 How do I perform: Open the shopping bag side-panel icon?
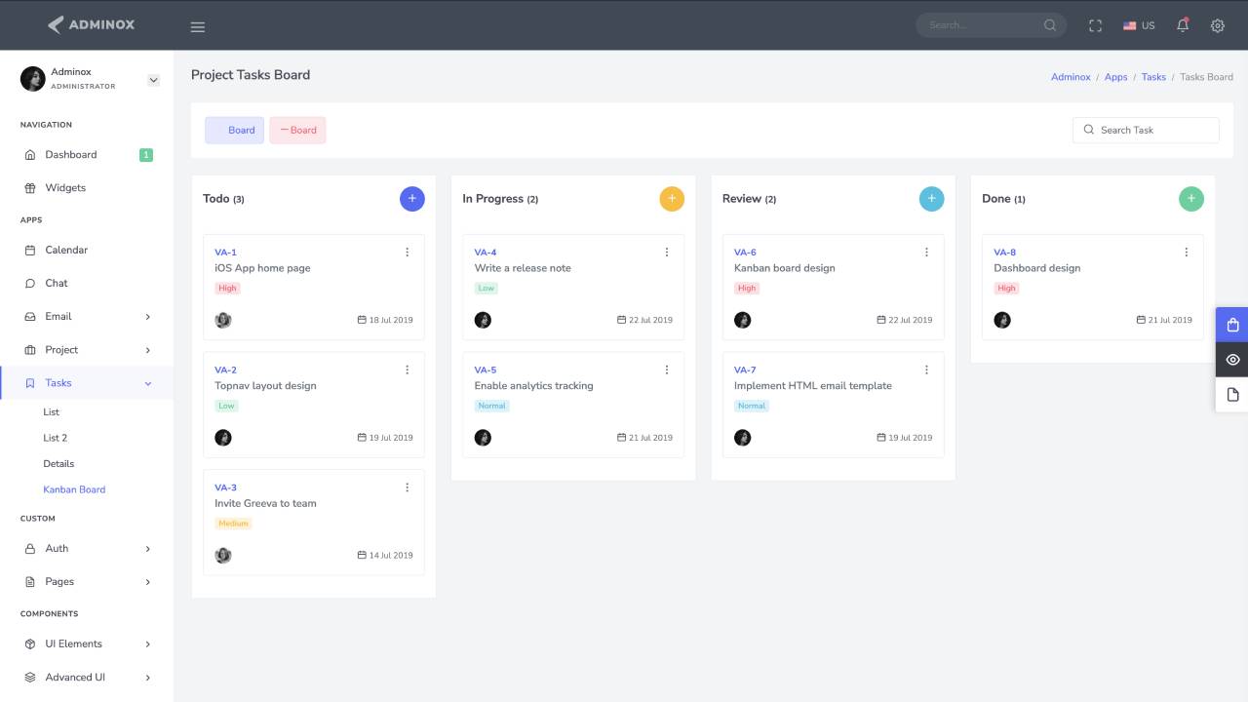[1232, 325]
